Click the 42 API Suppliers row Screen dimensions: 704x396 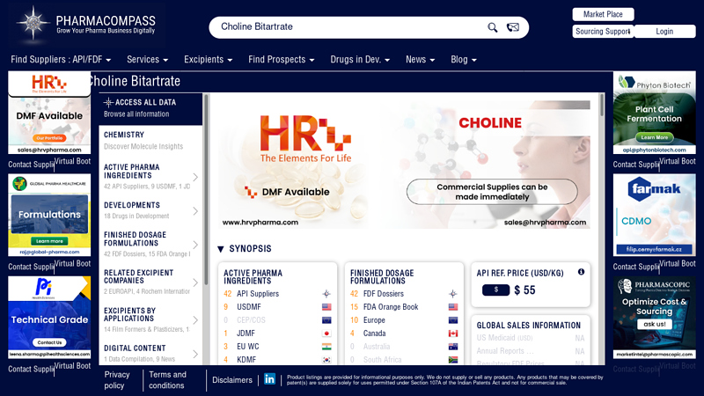tap(277, 294)
